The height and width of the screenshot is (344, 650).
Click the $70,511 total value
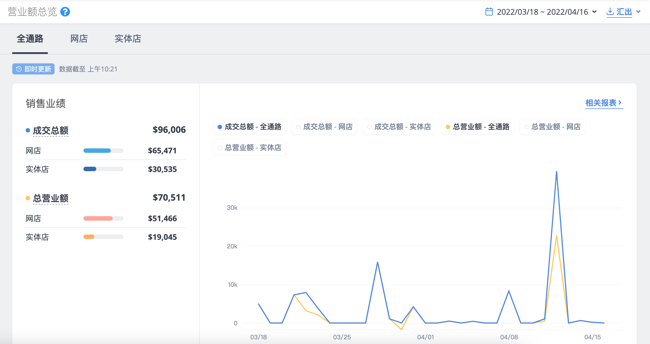(x=169, y=198)
